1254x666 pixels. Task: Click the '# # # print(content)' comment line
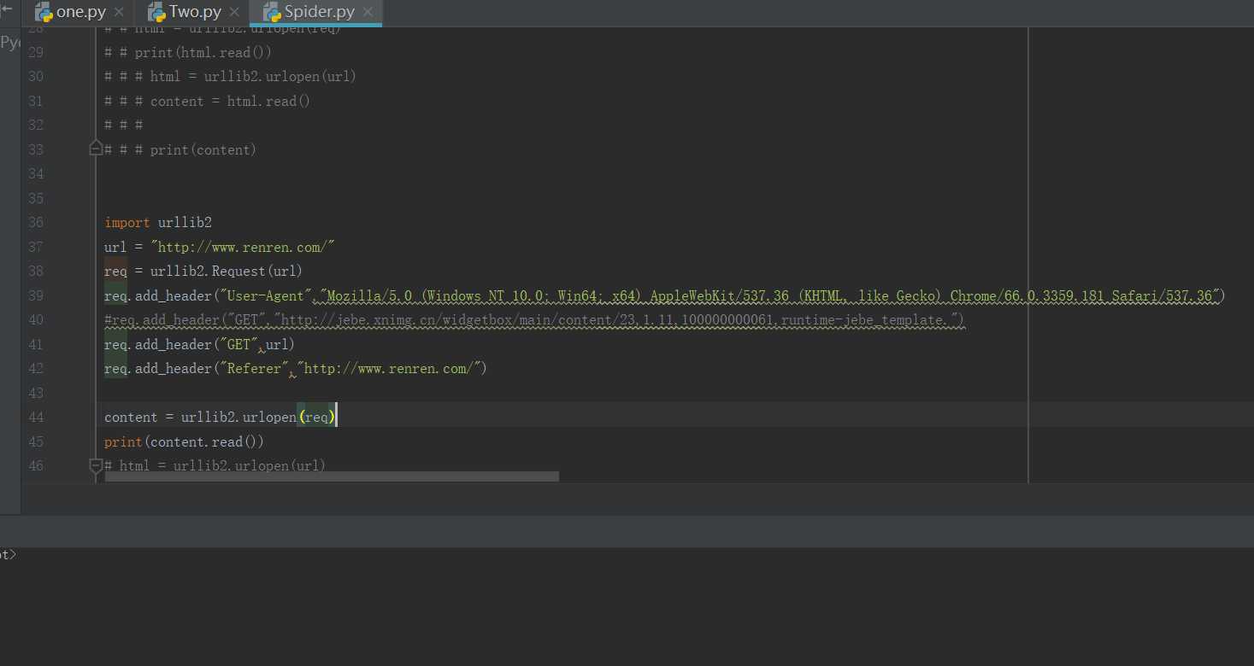pos(180,149)
